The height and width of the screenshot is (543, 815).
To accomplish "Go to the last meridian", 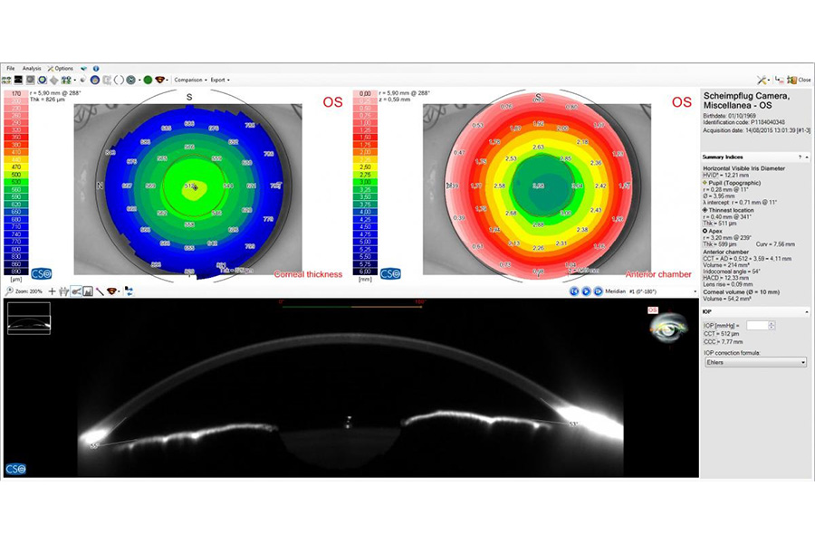I will [598, 291].
